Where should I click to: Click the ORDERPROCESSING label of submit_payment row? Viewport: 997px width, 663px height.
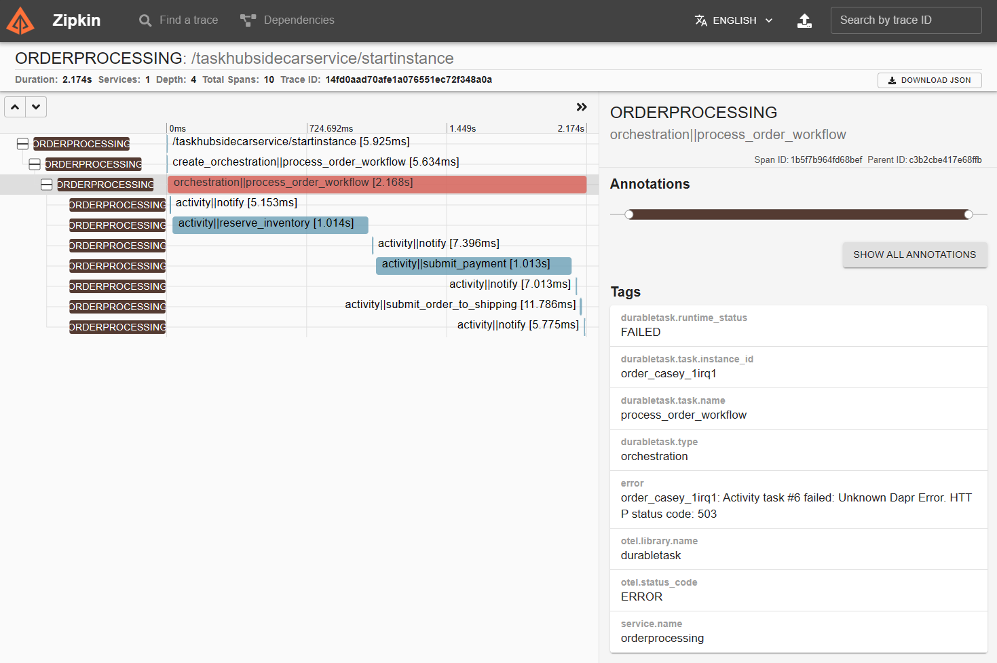[x=117, y=266]
